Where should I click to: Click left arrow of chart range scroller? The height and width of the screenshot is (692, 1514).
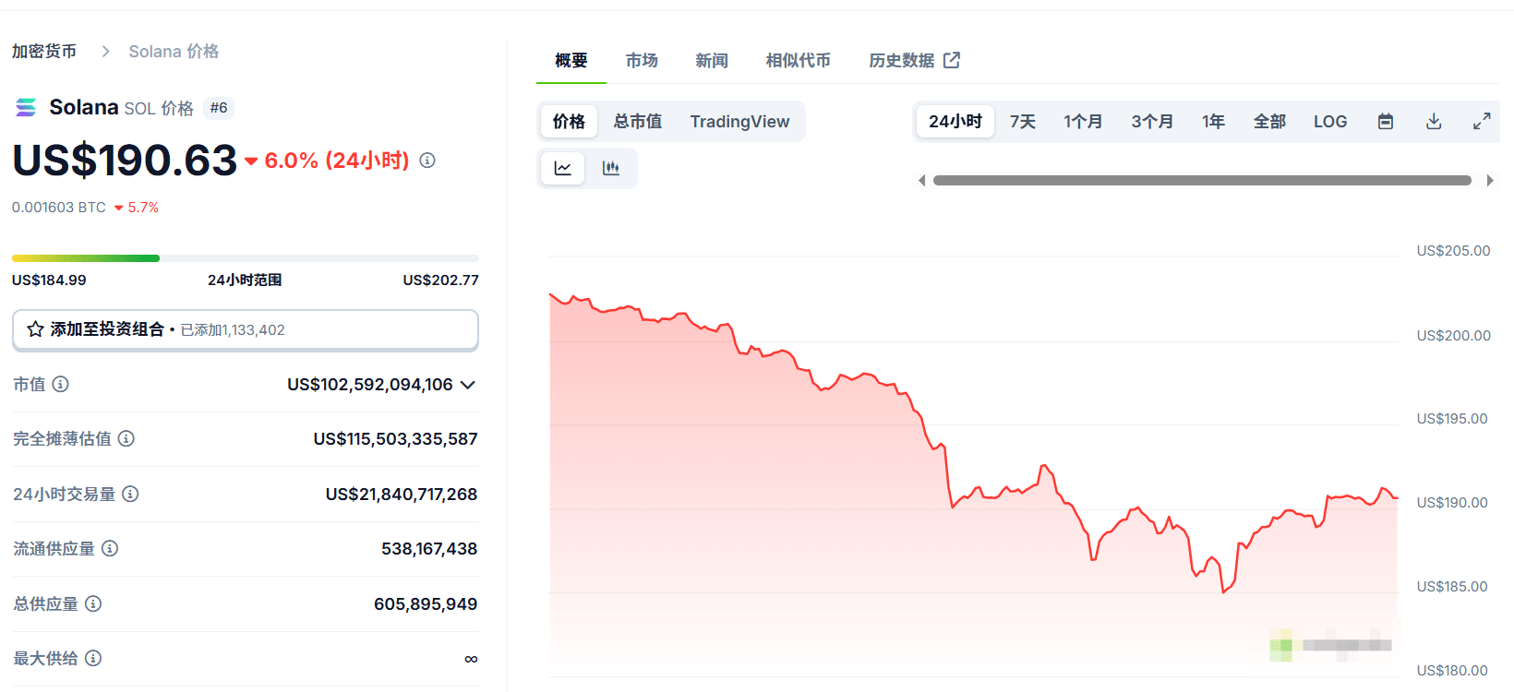[921, 181]
